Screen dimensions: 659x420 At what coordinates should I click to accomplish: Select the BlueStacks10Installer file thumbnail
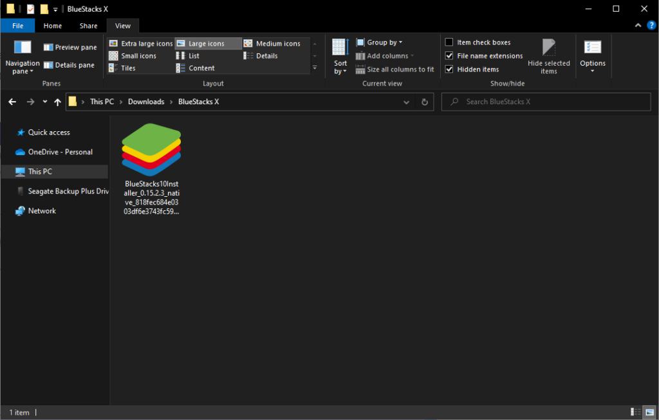pos(151,149)
